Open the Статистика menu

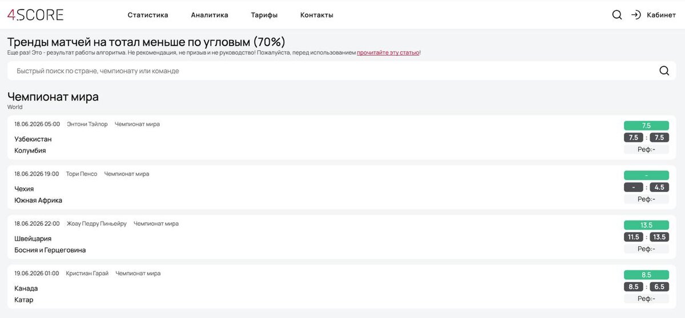click(148, 15)
